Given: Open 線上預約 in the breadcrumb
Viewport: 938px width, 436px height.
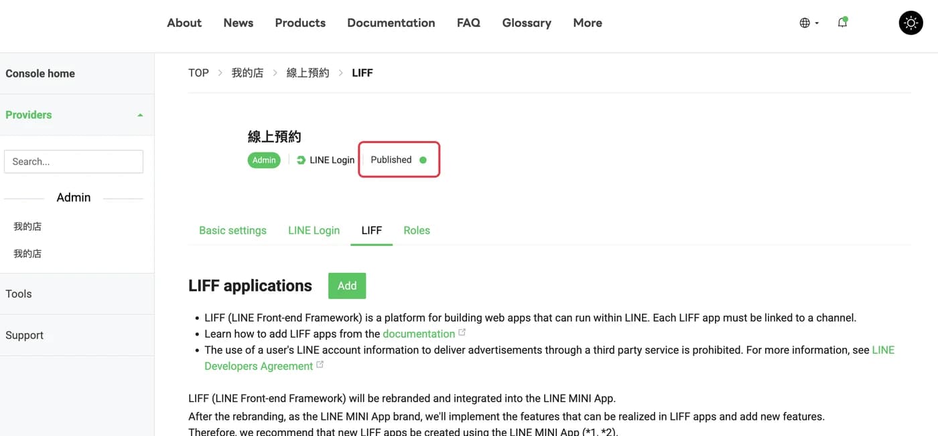Looking at the screenshot, I should click(308, 73).
